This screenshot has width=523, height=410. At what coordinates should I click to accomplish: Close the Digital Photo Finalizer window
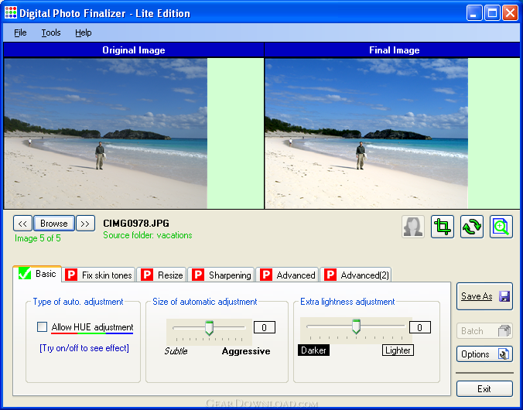point(510,13)
